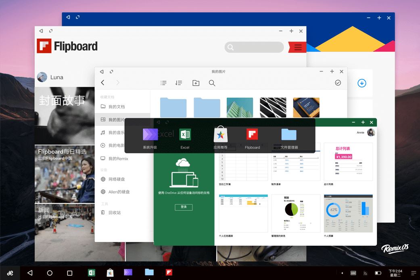Open the file manager sort options
The image size is (420, 280).
pyautogui.click(x=179, y=83)
